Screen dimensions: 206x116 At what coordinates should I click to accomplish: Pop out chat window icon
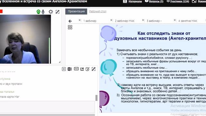pos(82,69)
